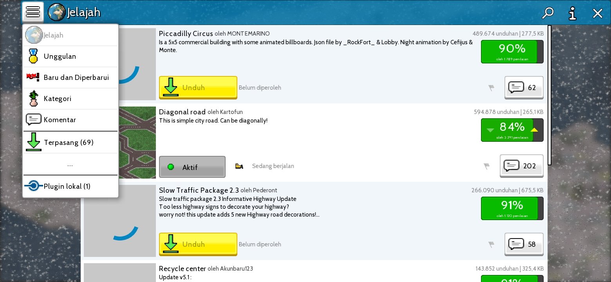Select Jelajah in the menu
This screenshot has width=611, height=282.
[70, 35]
